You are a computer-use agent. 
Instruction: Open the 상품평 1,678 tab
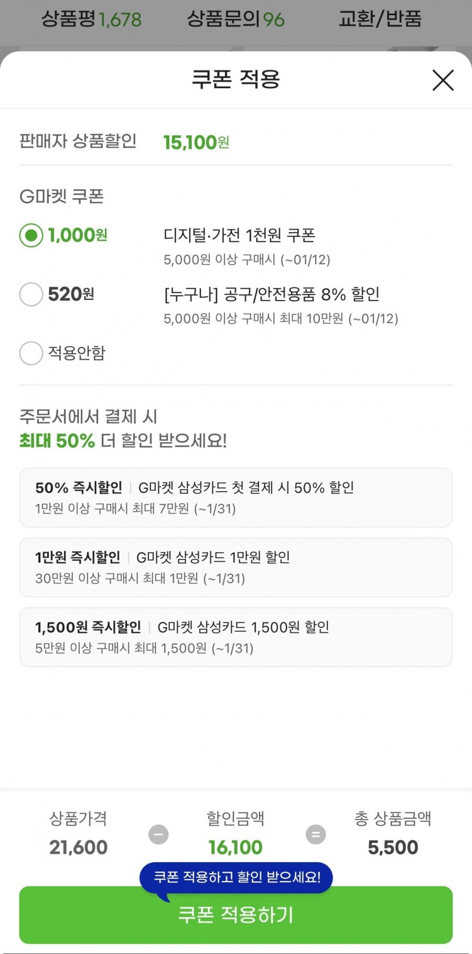tap(91, 19)
